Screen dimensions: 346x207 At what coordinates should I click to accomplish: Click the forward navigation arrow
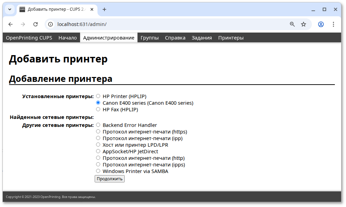23,24
